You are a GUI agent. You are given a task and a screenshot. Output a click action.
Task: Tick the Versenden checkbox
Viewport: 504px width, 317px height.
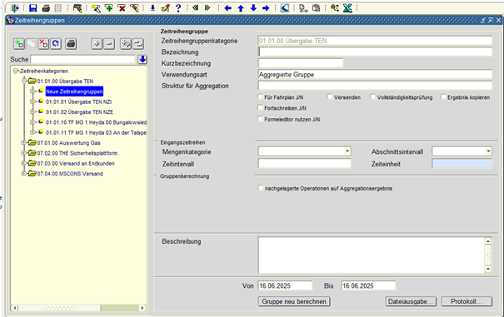[x=329, y=97]
